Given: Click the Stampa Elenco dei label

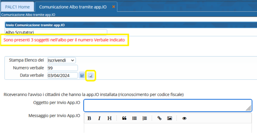Looking at the screenshot, I should pos(26,60).
